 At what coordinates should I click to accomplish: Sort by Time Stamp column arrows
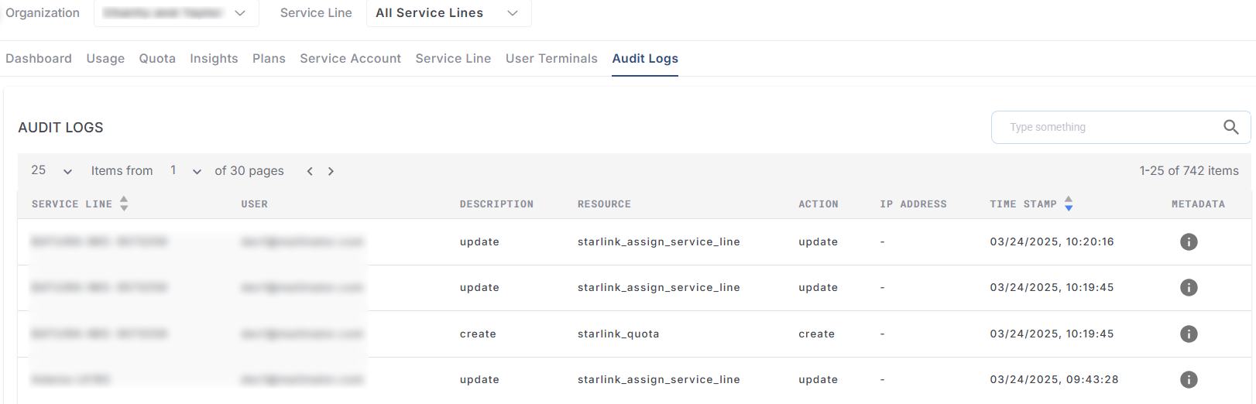(x=1069, y=204)
